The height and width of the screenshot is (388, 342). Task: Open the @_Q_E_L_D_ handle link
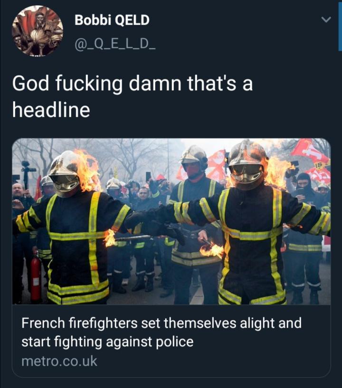[115, 45]
